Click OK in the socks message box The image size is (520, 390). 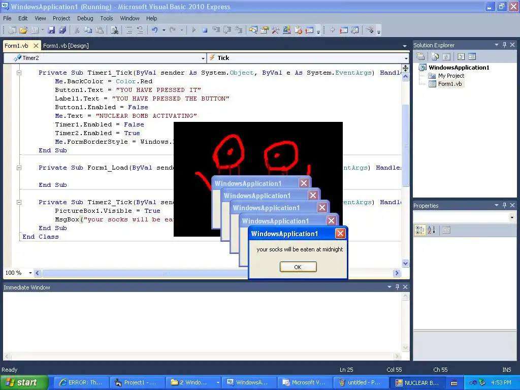click(298, 267)
